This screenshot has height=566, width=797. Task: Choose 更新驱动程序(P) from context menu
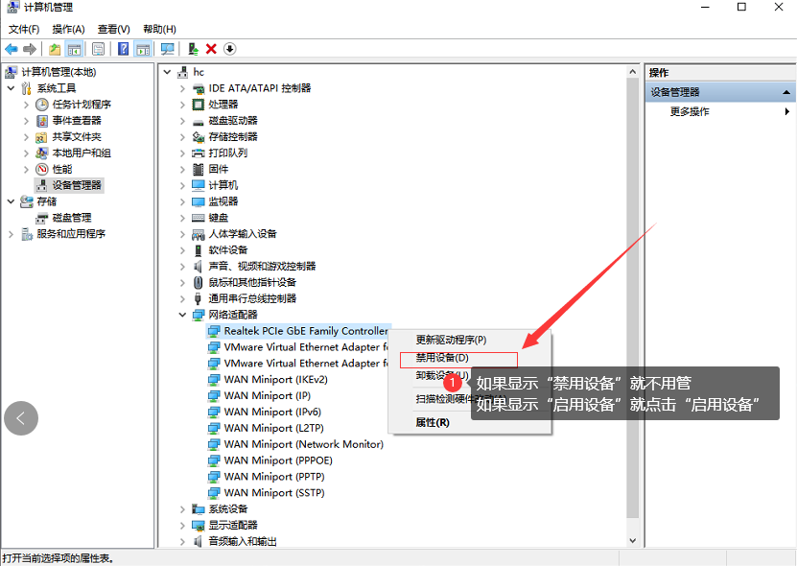tap(451, 340)
